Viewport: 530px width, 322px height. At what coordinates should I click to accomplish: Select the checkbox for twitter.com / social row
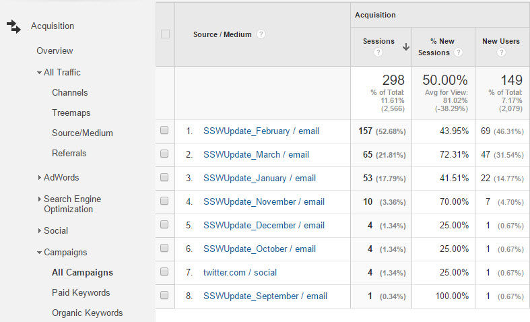164,273
